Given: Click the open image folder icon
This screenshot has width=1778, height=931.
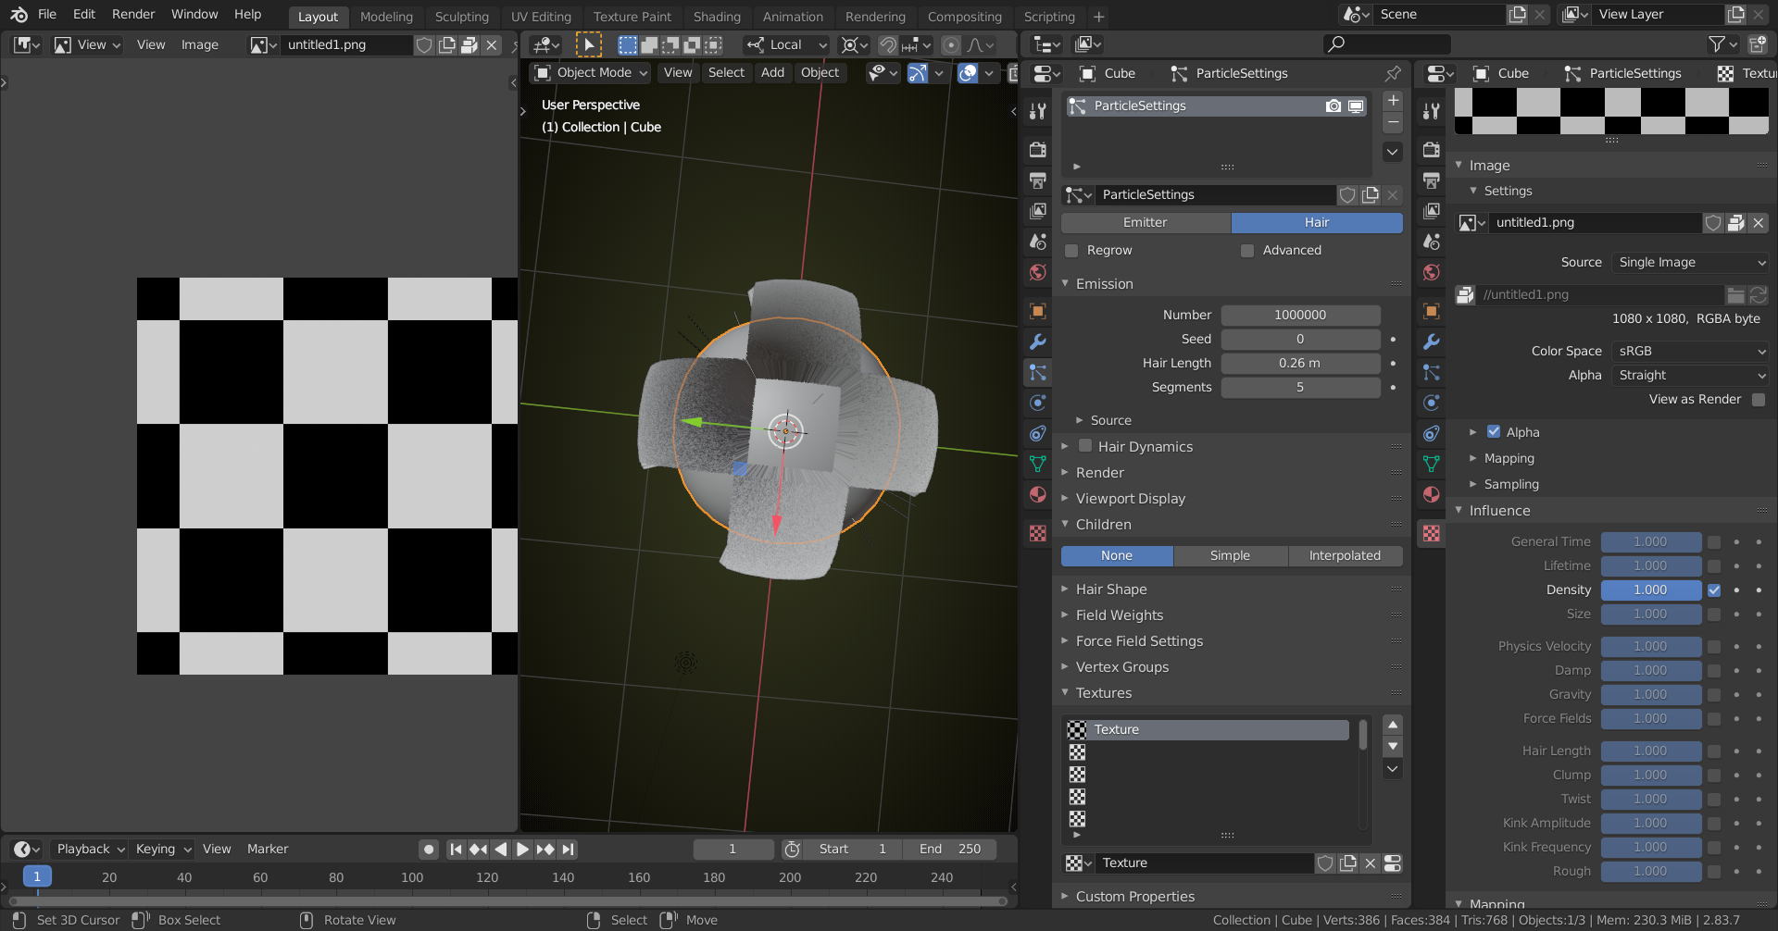Looking at the screenshot, I should pos(1735,295).
